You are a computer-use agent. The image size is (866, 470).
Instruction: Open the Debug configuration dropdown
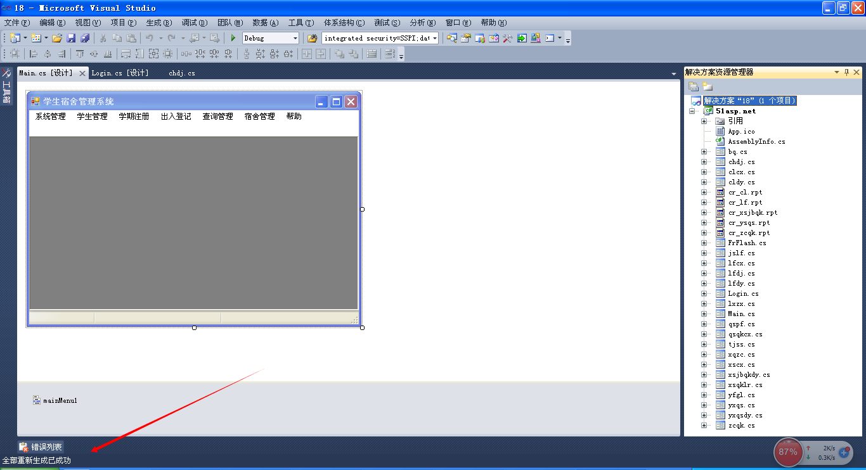[295, 38]
